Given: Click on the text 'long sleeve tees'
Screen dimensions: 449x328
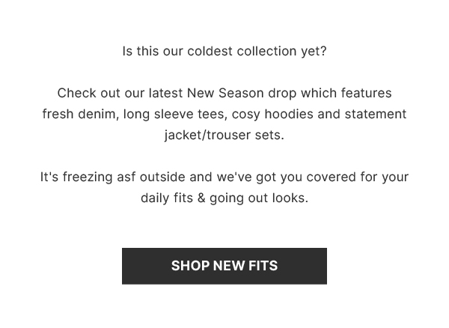Looking at the screenshot, I should 175,114.
